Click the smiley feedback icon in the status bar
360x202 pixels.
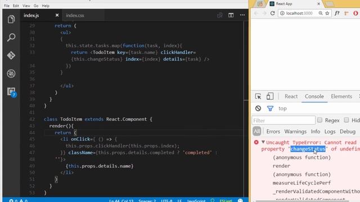point(240,201)
